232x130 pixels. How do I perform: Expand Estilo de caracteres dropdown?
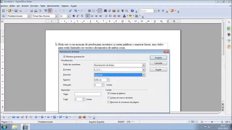pos(144,65)
